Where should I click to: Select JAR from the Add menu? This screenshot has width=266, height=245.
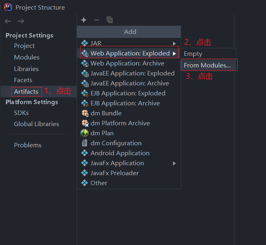point(129,43)
